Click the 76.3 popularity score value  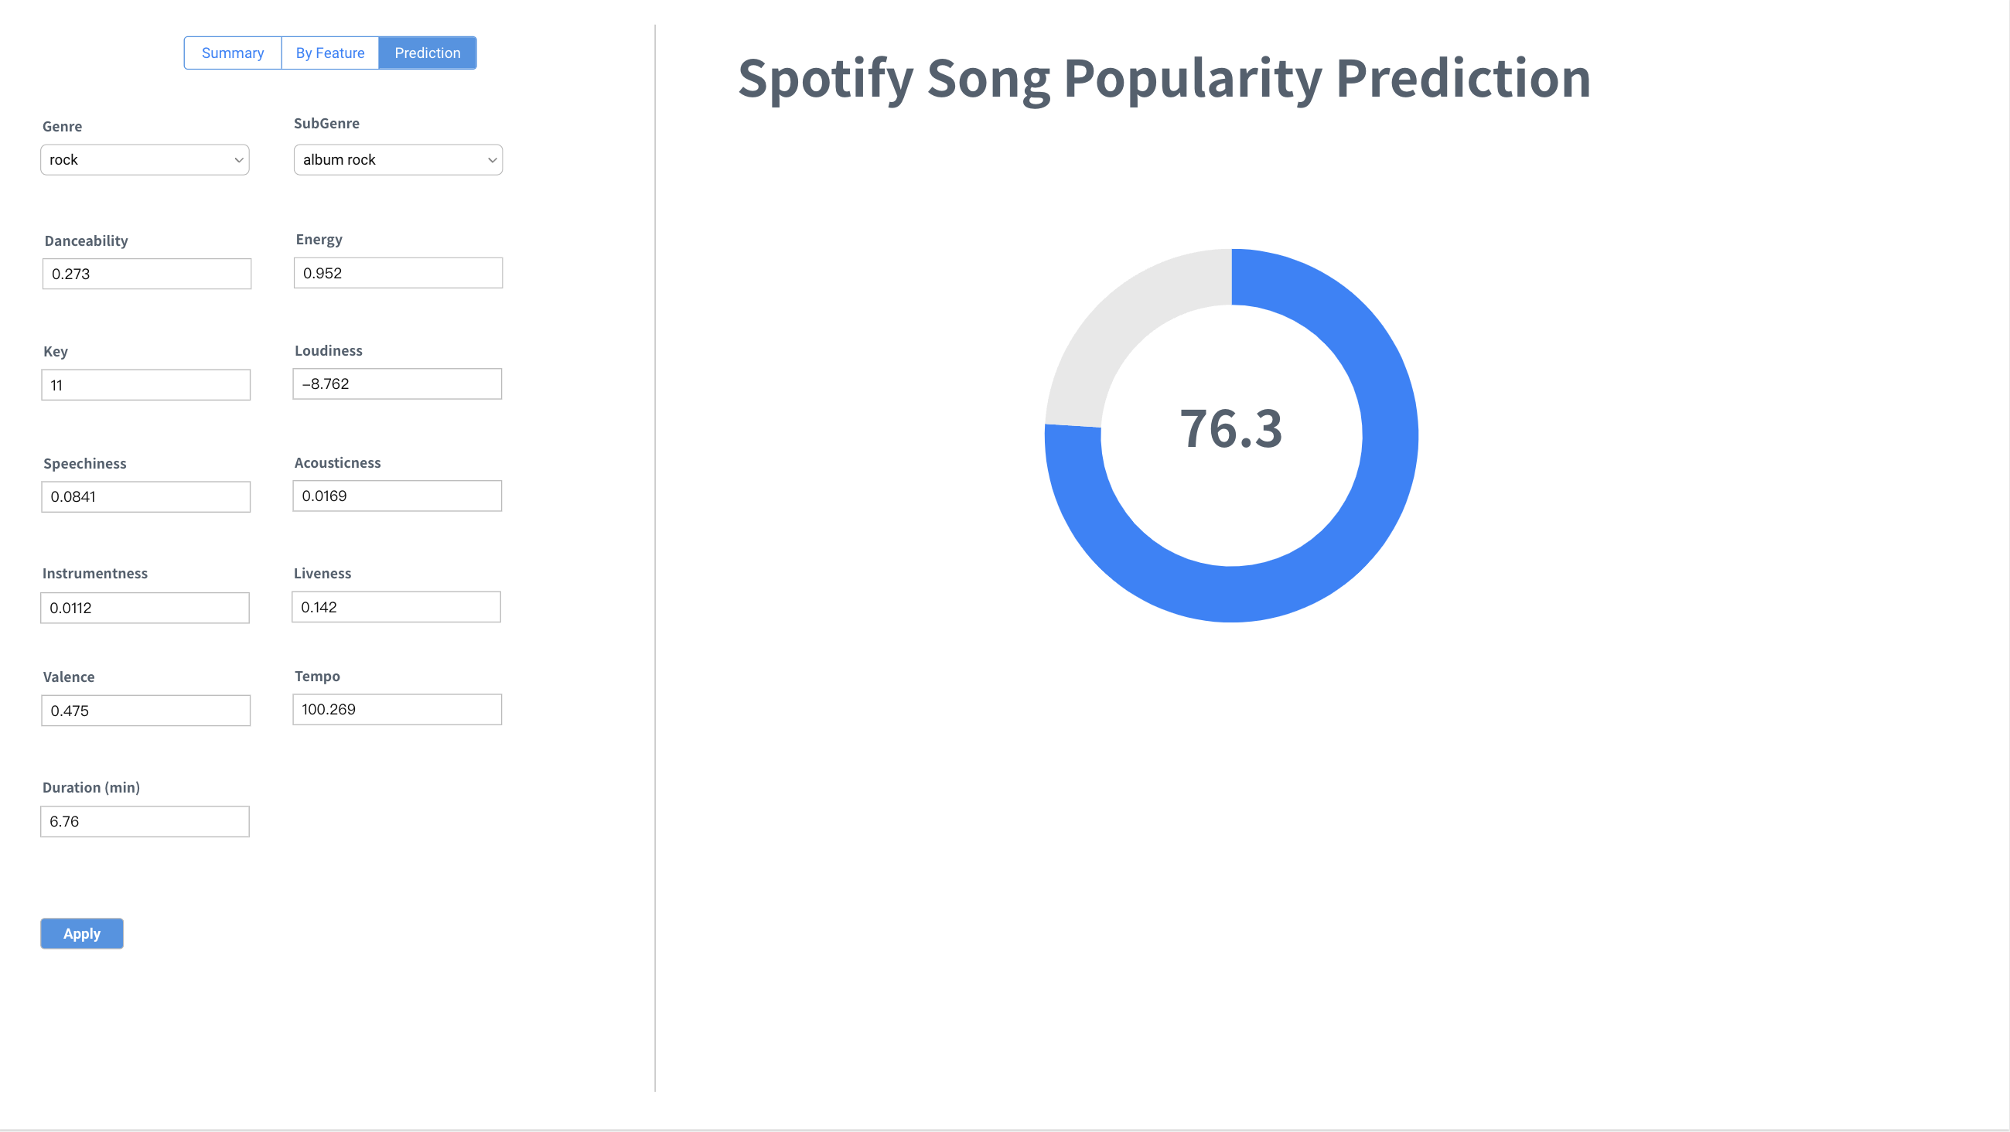tap(1230, 429)
